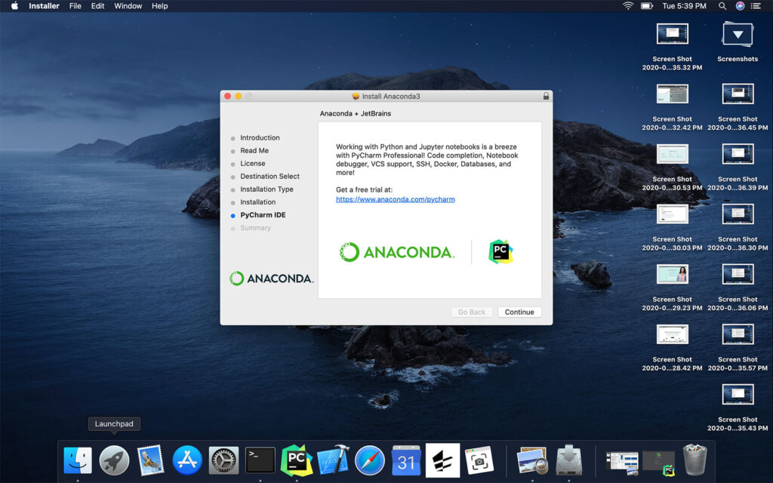Open the Apple menu

[x=14, y=6]
